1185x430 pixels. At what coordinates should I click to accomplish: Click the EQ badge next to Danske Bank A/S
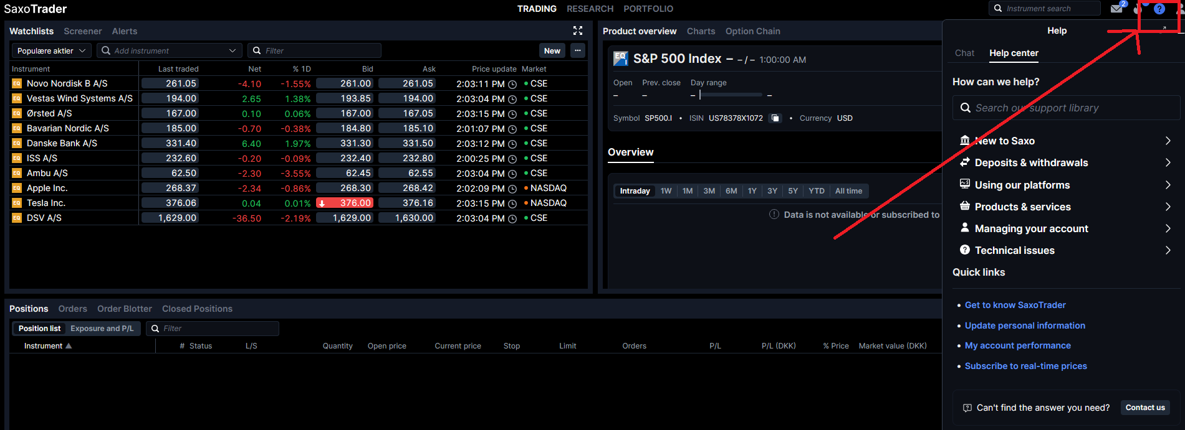point(17,143)
